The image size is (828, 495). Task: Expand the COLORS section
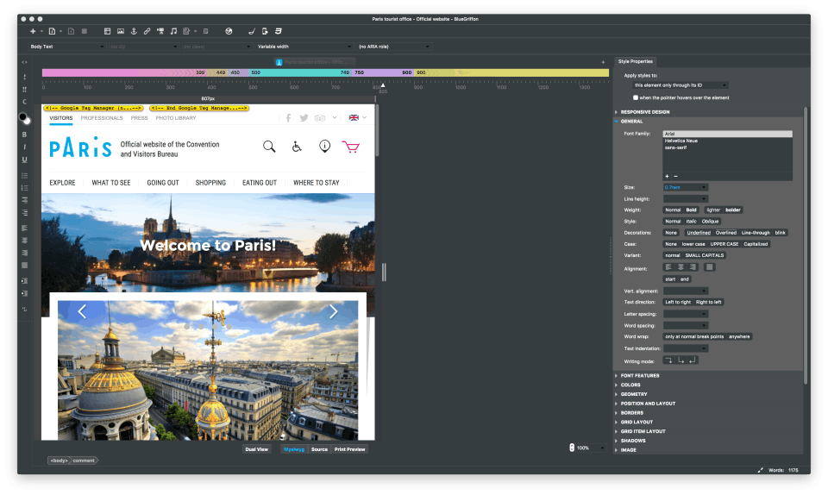630,385
